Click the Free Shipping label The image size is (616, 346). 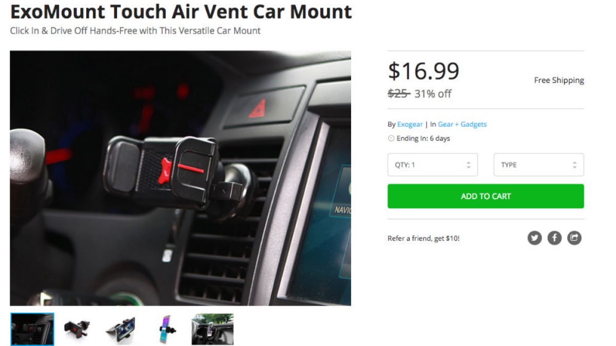(x=559, y=80)
